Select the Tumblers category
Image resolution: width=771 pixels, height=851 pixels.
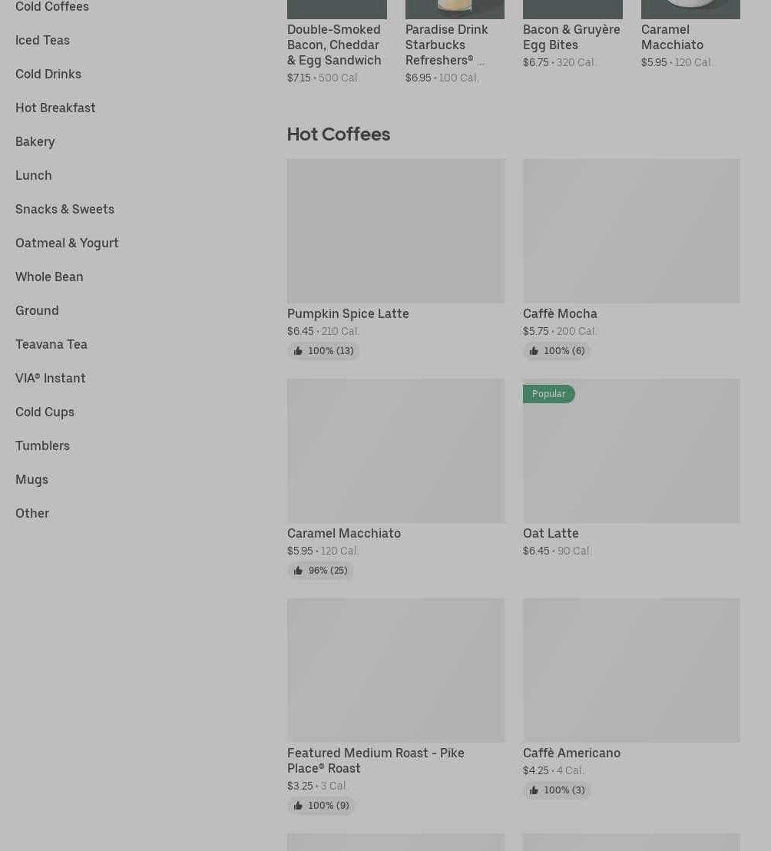point(42,445)
